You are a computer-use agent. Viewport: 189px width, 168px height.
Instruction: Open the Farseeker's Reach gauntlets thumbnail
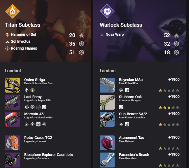pos(107,160)
